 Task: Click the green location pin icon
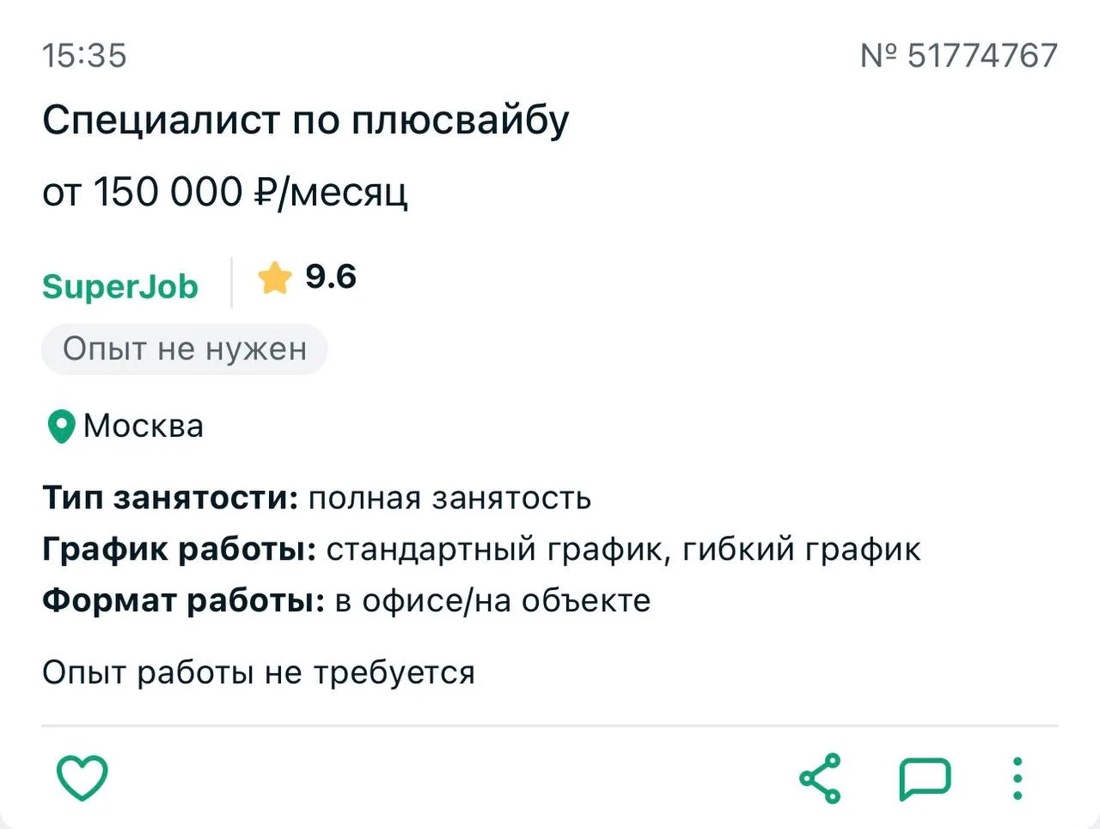pos(60,427)
